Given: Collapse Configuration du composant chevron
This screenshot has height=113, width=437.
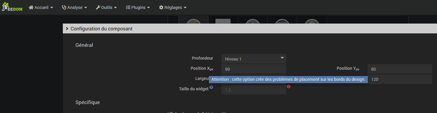Looking at the screenshot, I should 67,29.
